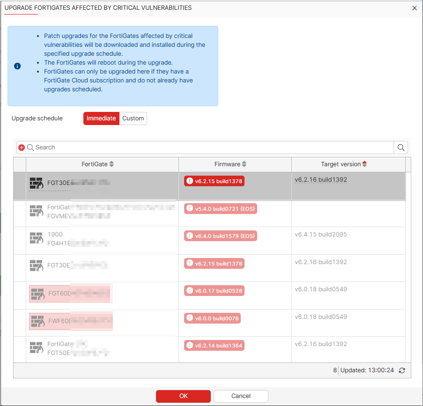Click the v6.2.14 build1364 firmware badge
423x406 pixels.
(214, 345)
